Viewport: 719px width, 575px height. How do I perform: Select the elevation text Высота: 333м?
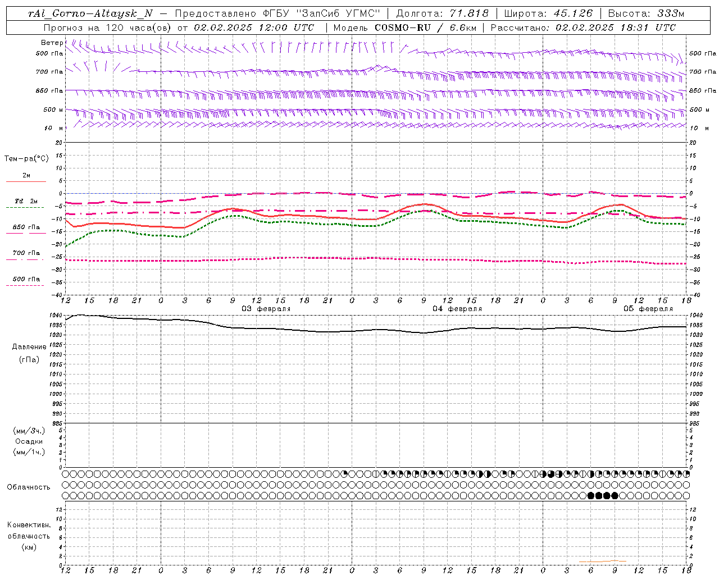[647, 13]
